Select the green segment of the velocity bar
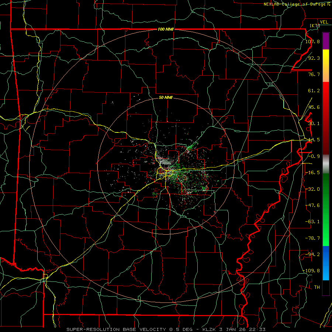The height and width of the screenshot is (332, 332). (x=326, y=210)
